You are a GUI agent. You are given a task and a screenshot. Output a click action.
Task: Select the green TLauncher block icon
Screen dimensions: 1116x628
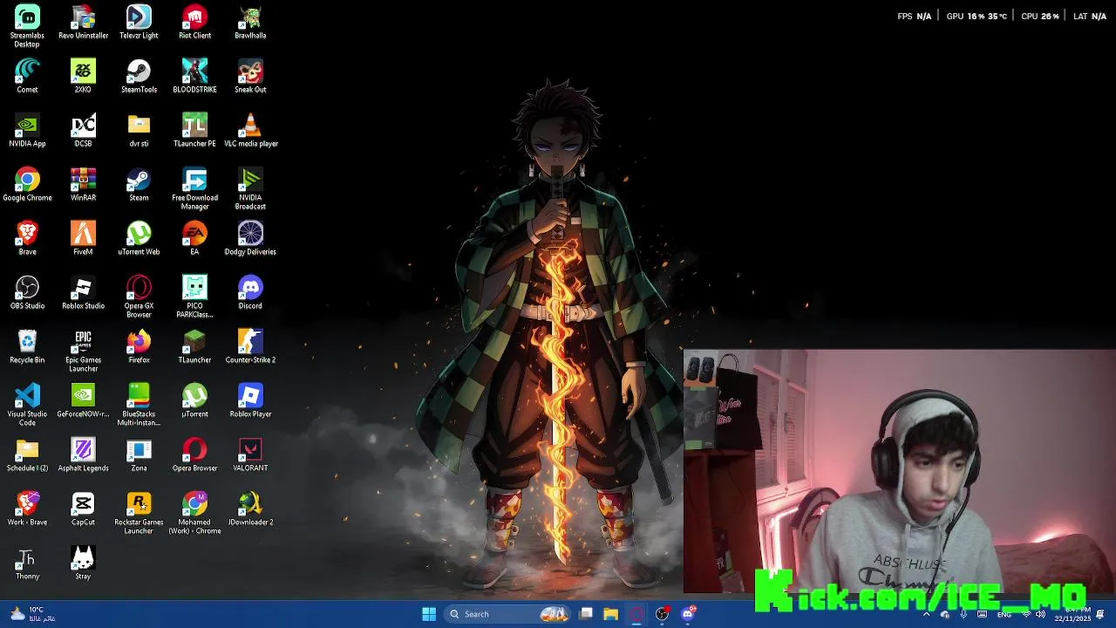pos(194,347)
